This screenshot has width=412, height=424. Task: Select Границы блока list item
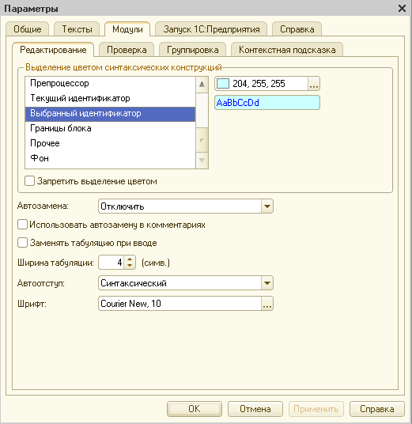click(110, 128)
